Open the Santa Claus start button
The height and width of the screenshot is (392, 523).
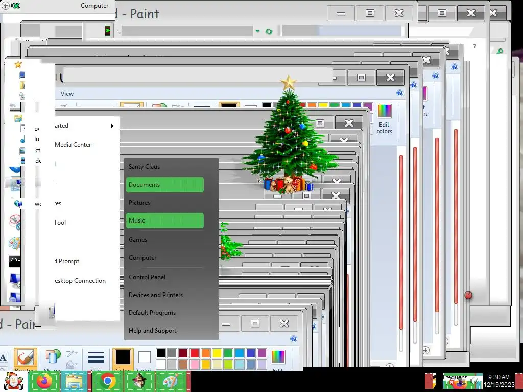point(13,381)
